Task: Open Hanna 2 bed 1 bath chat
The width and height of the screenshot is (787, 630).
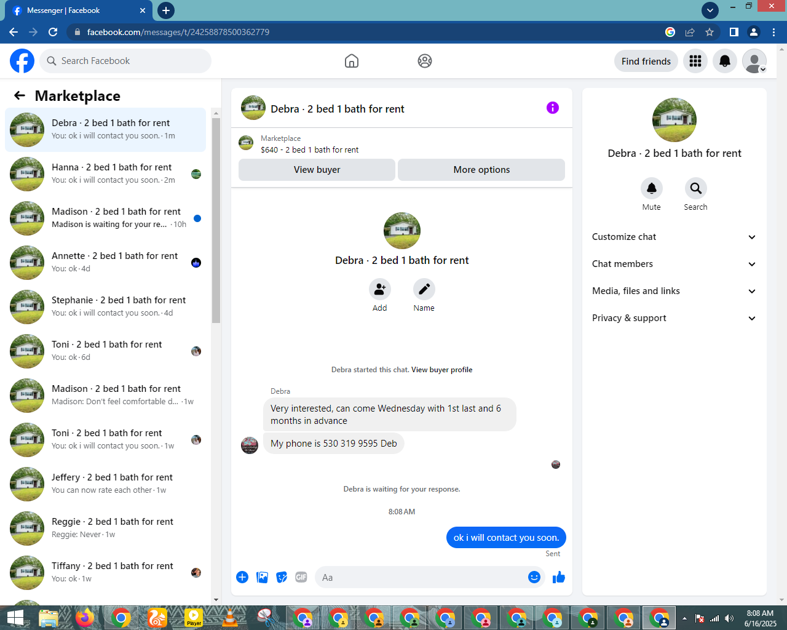Action: [105, 174]
